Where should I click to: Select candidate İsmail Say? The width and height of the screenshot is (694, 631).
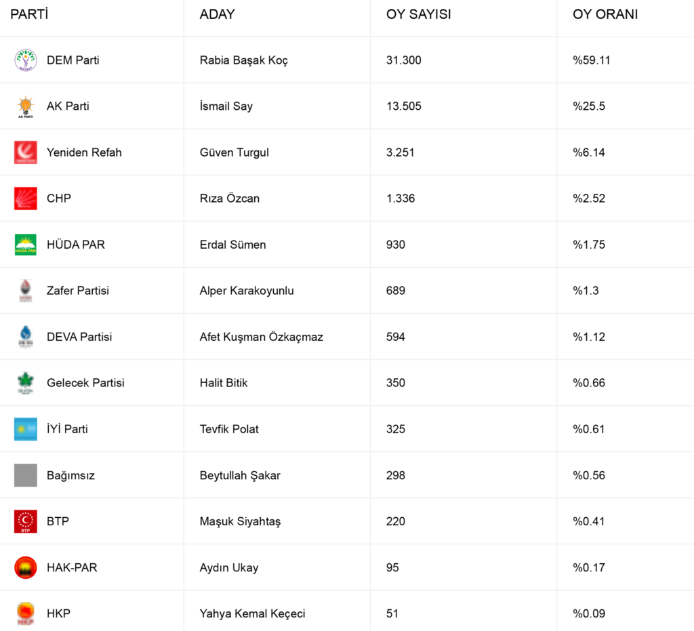click(x=226, y=106)
